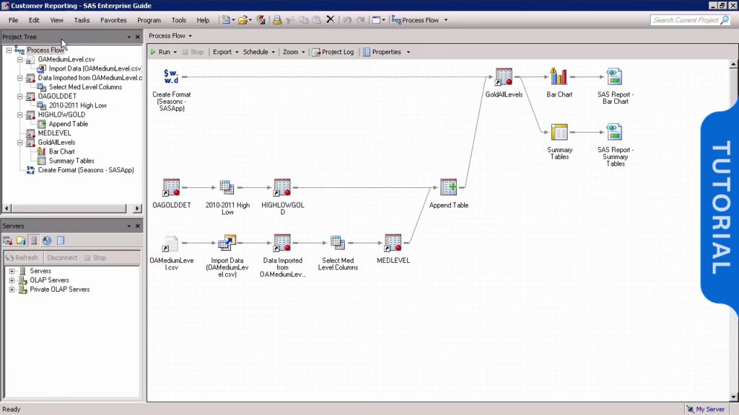
Task: Click the Summary Tables node icon
Action: pyautogui.click(x=559, y=133)
